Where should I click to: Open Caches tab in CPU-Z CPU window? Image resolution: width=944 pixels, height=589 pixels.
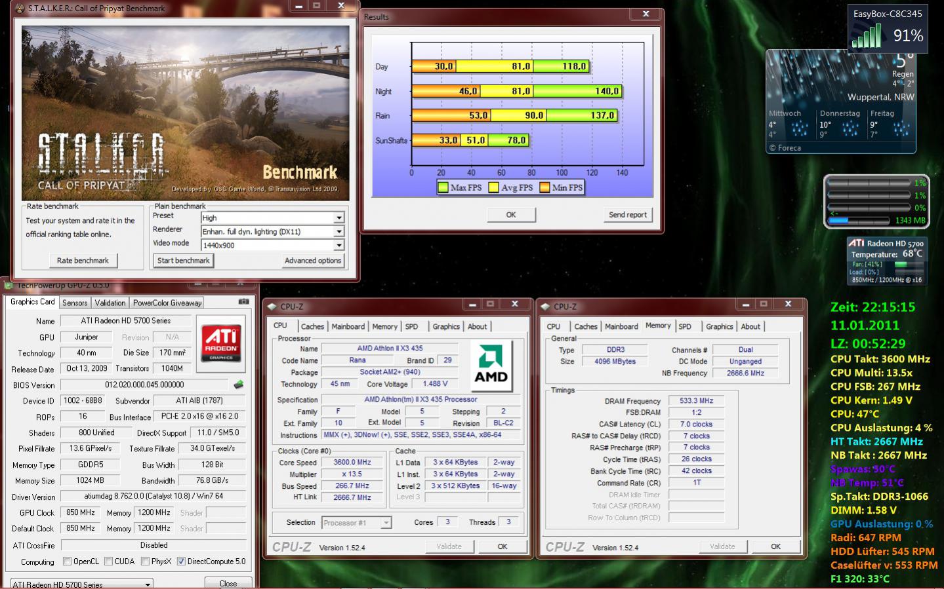(313, 326)
